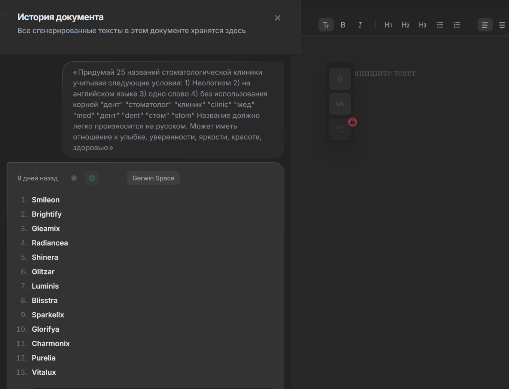Star the generated names entry as favorite

coord(74,178)
